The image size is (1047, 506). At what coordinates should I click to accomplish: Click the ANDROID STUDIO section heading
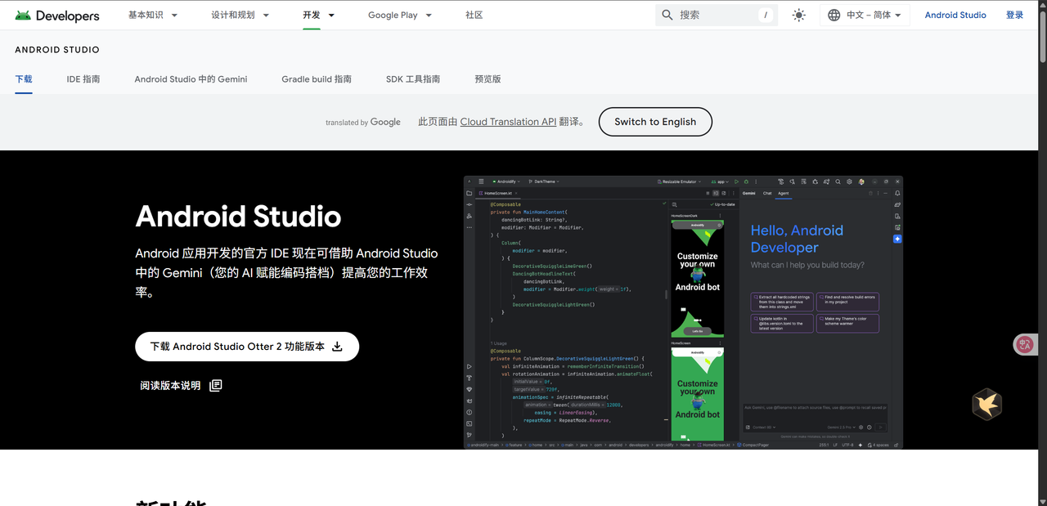pyautogui.click(x=57, y=50)
